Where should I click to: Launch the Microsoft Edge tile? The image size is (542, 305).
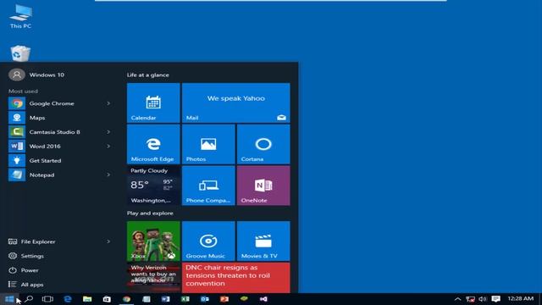coord(153,144)
